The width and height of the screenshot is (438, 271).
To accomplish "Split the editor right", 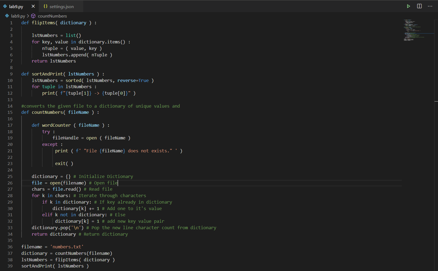I will click(419, 6).
